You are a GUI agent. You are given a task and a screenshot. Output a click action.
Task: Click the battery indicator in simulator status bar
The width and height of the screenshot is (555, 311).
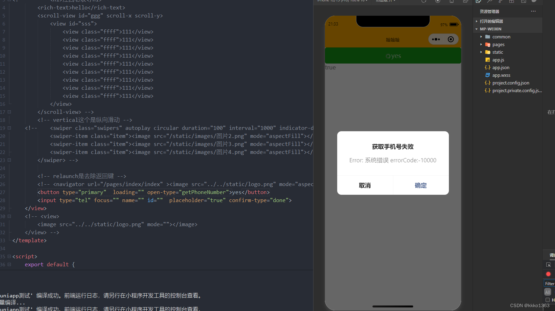coord(454,24)
